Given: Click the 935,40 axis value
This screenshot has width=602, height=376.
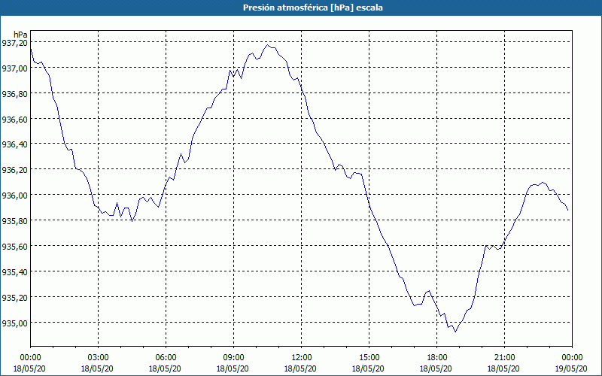Looking at the screenshot, I should point(14,271).
